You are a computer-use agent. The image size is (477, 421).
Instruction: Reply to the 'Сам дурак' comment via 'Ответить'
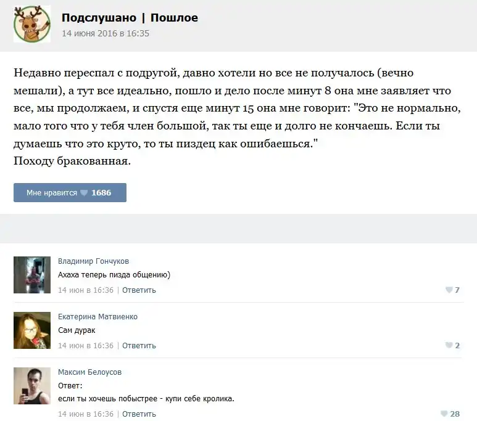click(139, 346)
